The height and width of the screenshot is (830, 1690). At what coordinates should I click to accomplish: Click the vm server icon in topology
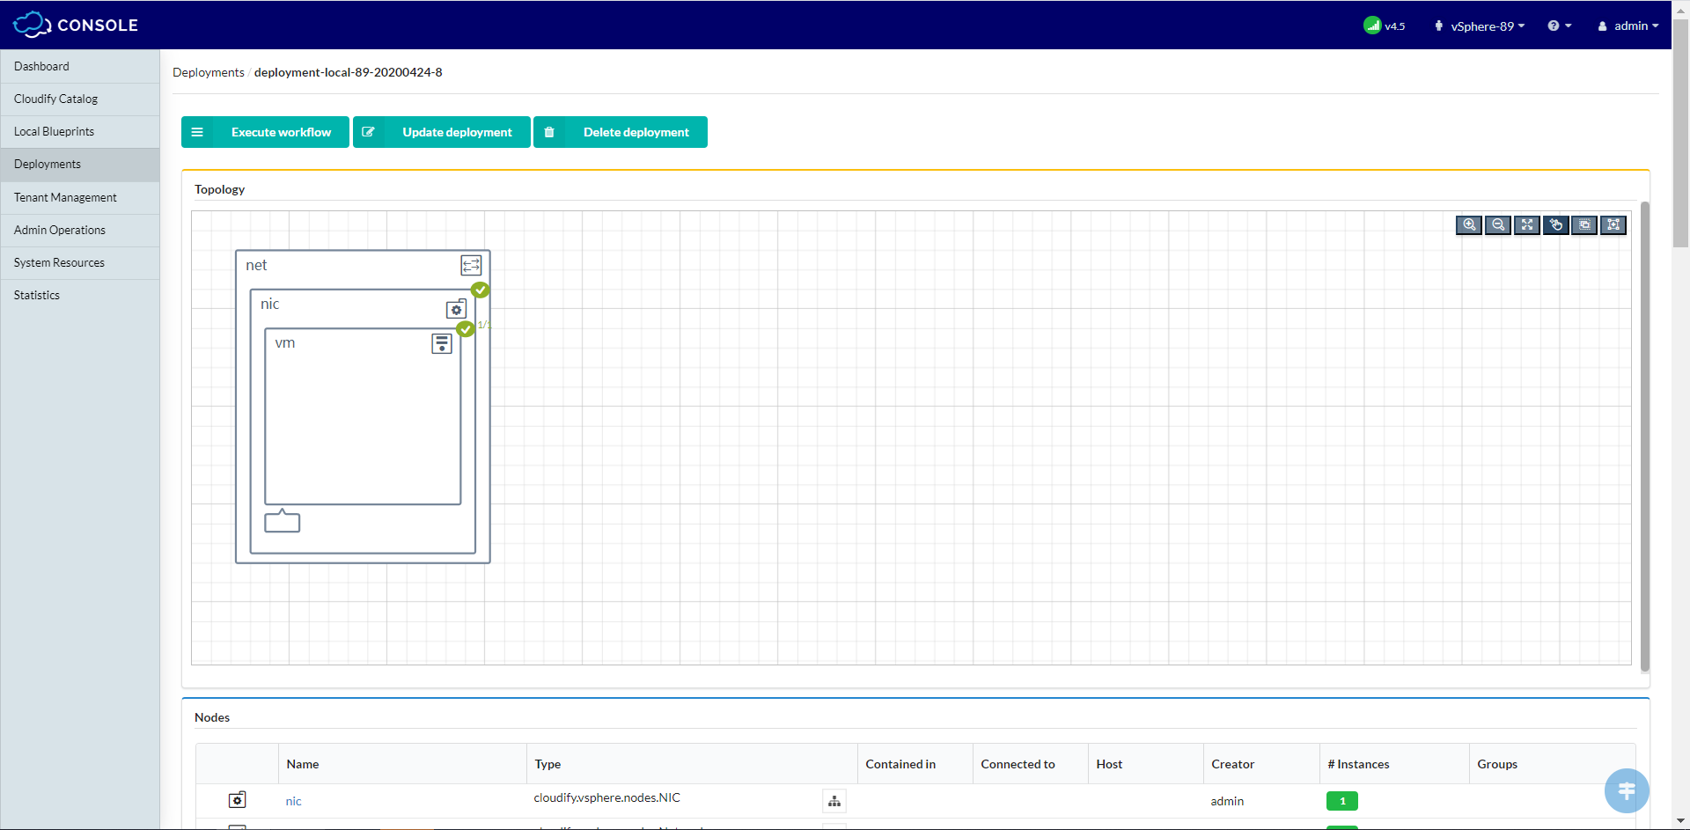pos(442,343)
